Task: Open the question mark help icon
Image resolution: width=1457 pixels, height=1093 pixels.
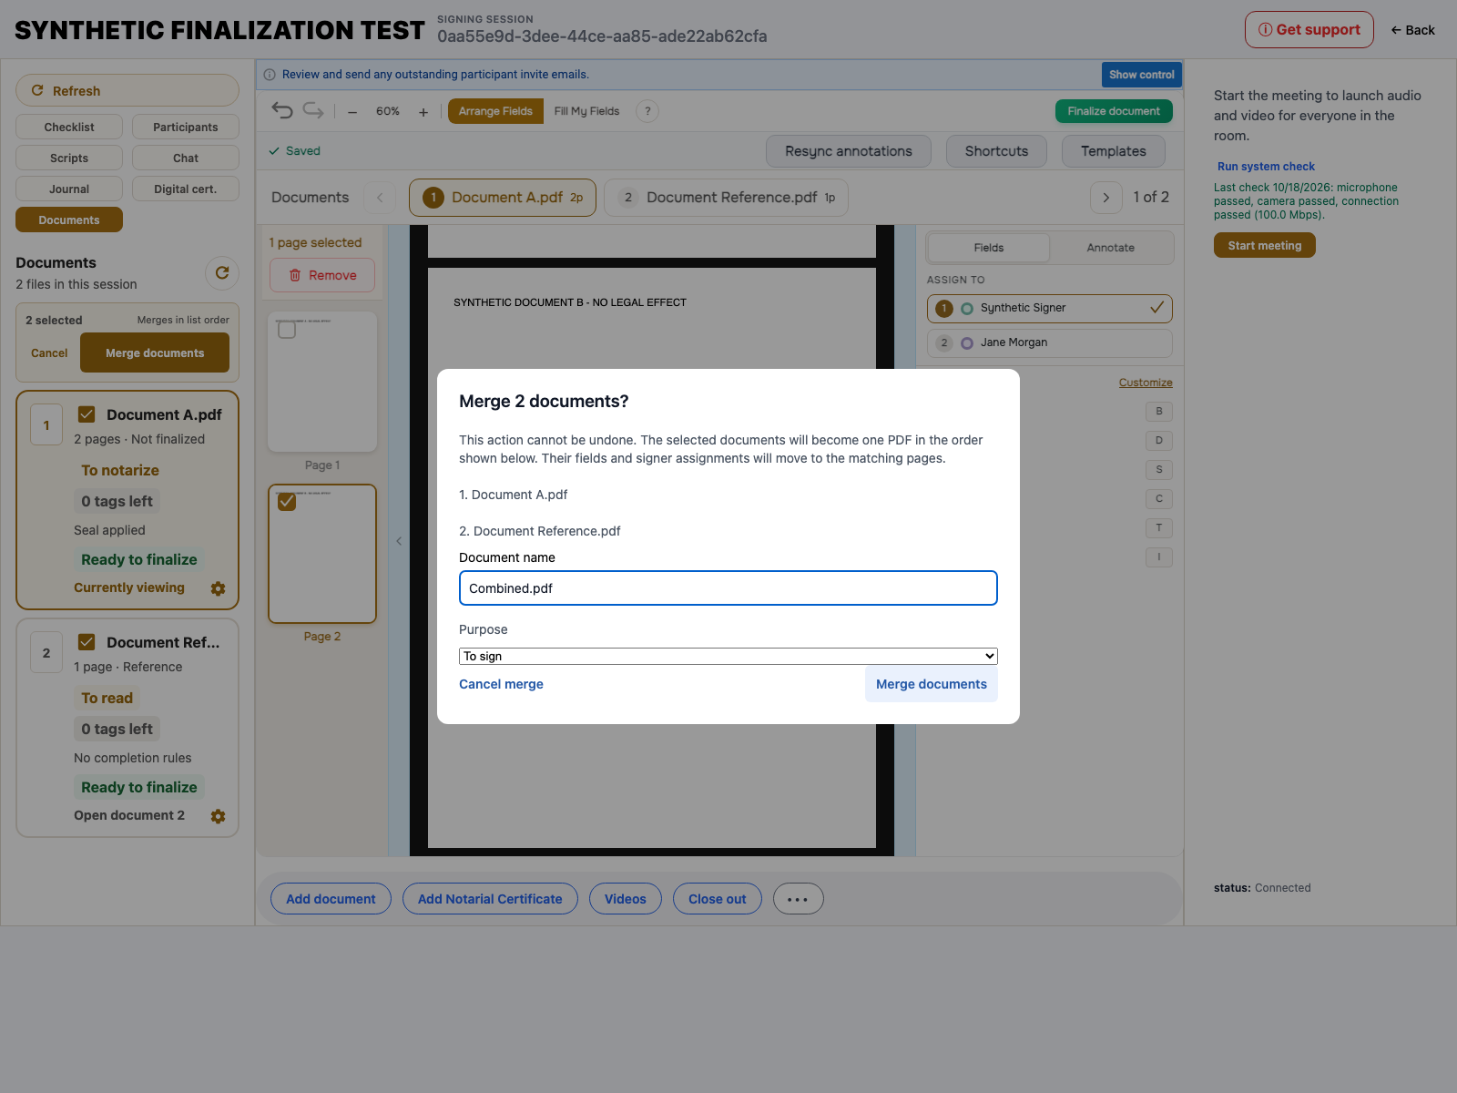Action: tap(647, 111)
